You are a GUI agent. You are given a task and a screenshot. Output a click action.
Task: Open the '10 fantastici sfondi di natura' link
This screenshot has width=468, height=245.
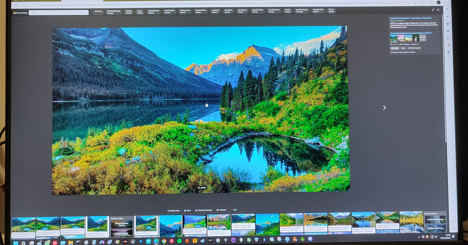click(411, 33)
